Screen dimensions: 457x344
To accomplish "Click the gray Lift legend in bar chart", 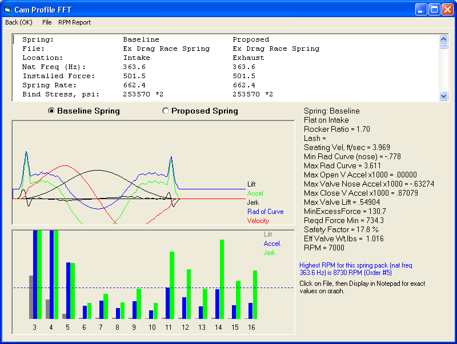I will [268, 234].
